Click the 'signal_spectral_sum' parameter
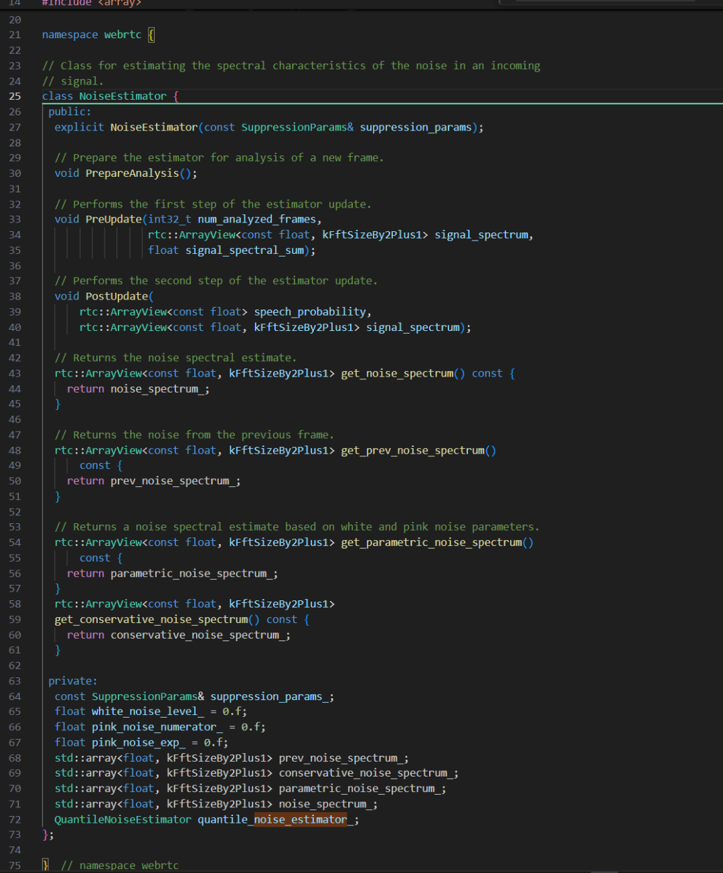Image resolution: width=723 pixels, height=873 pixels. click(x=245, y=251)
